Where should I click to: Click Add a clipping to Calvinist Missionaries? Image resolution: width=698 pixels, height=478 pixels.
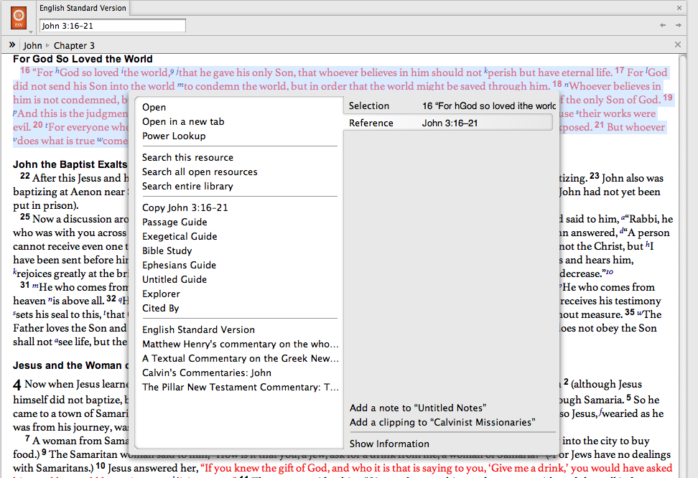tap(442, 422)
